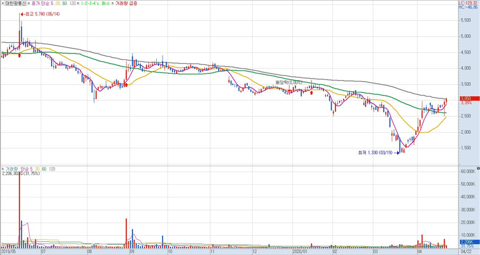Click the 04/22 date label at bottom right

(466, 252)
